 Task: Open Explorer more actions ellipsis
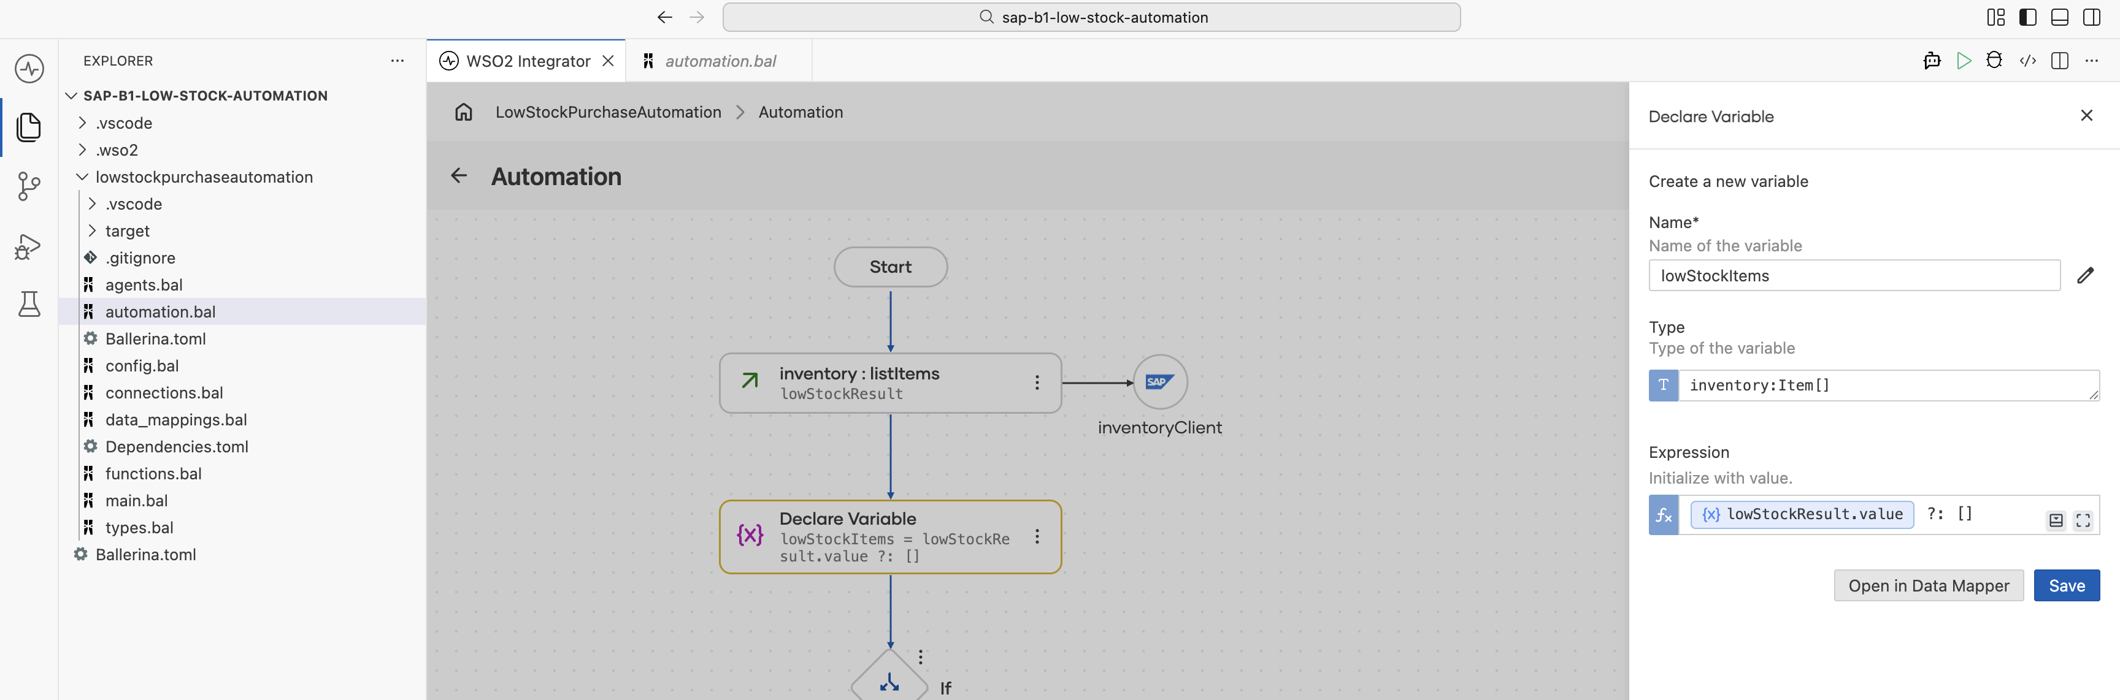tap(397, 61)
